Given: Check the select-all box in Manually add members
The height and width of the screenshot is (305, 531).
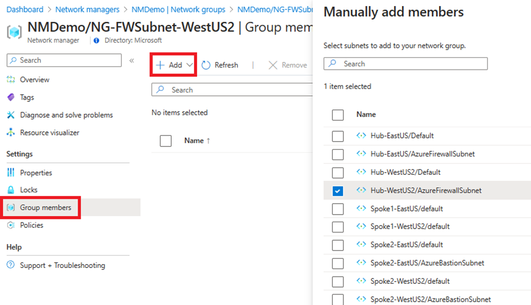Looking at the screenshot, I should click(338, 115).
